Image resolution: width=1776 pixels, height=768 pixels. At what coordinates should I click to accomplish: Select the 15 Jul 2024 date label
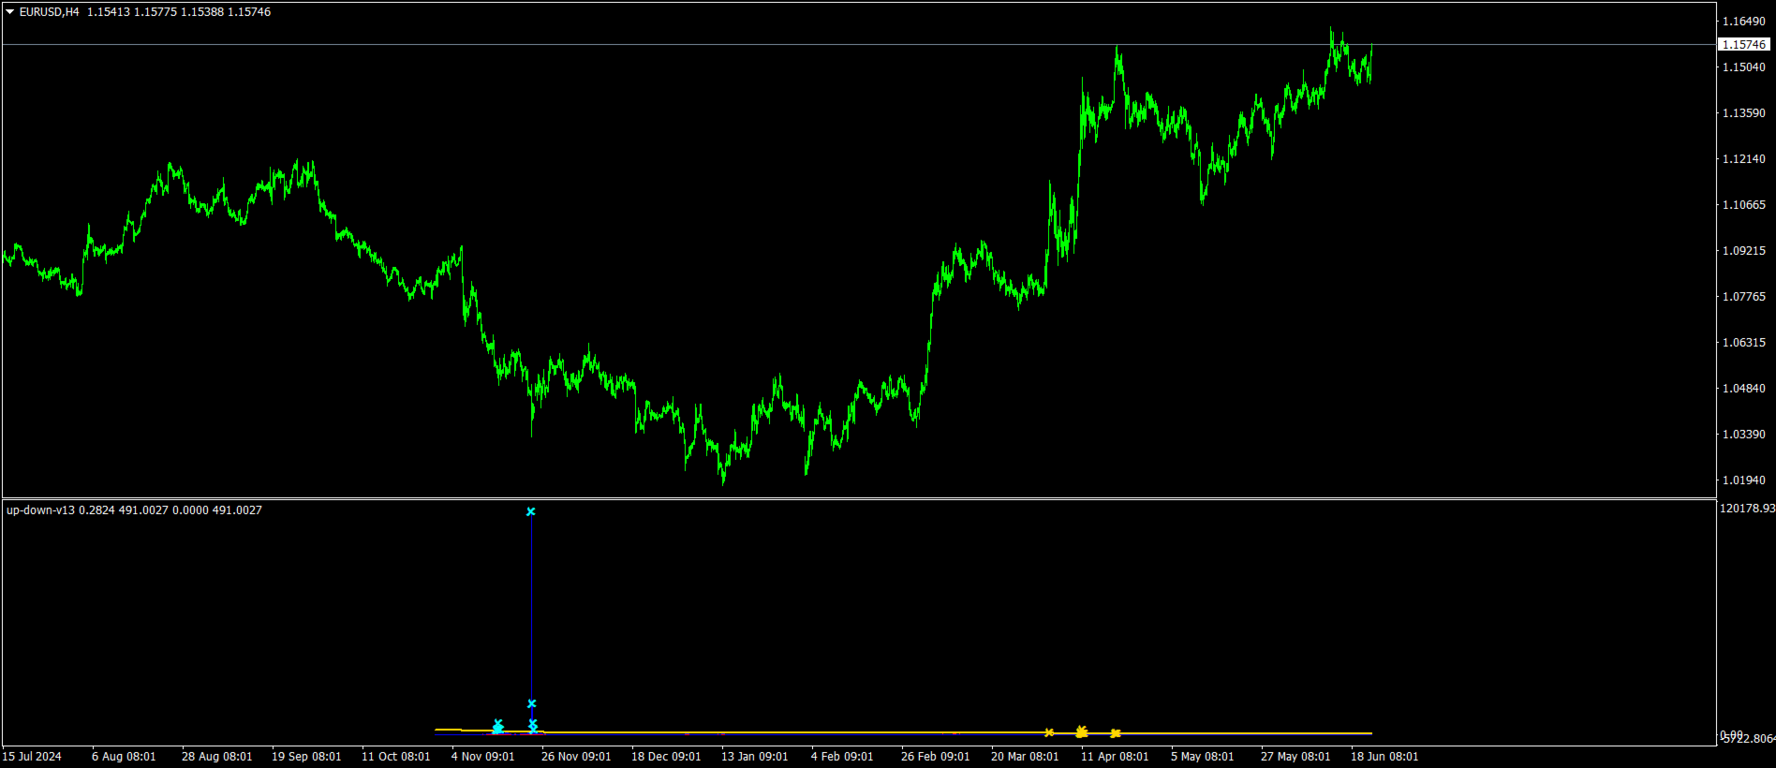(32, 757)
